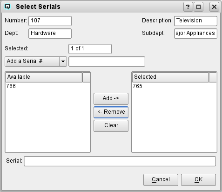
Task: Sort by the Available column header
Action: (44, 77)
